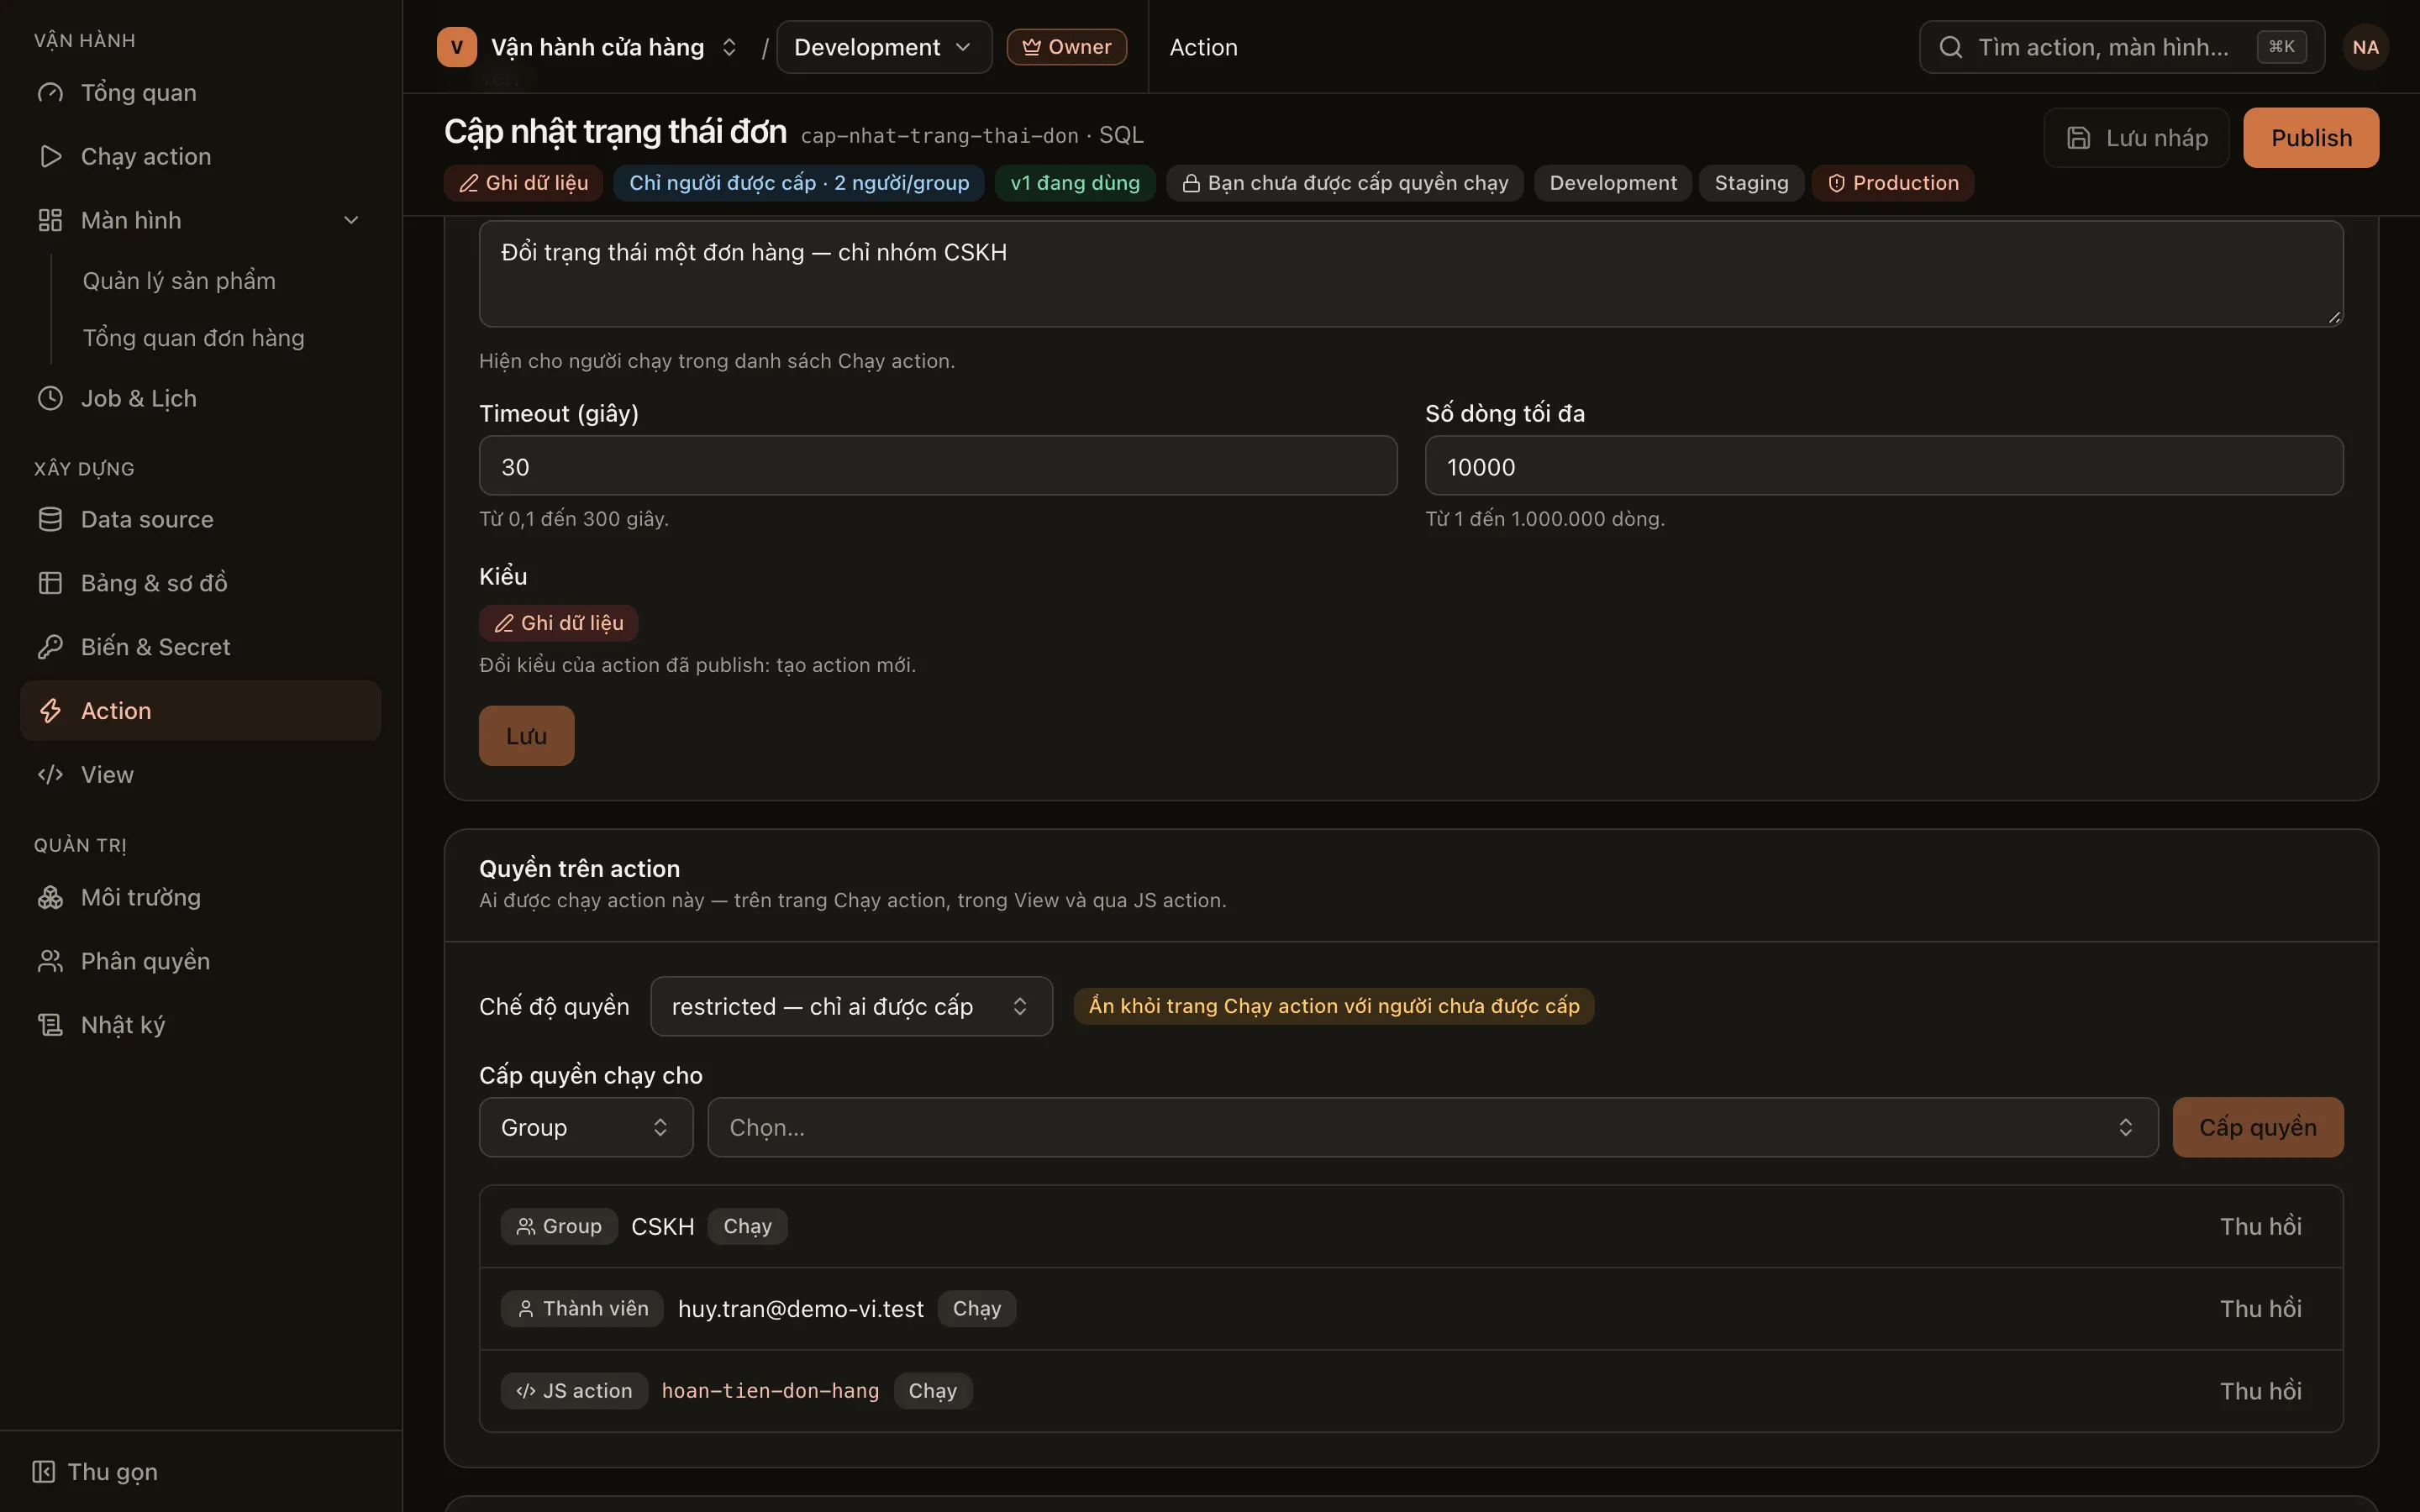Viewport: 2420px width, 1512px height.
Task: Click the orange V workspace avatar
Action: pos(456,47)
